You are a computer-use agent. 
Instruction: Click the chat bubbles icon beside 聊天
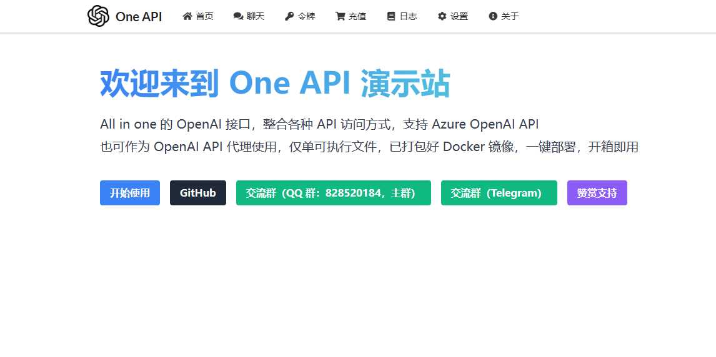pyautogui.click(x=238, y=16)
